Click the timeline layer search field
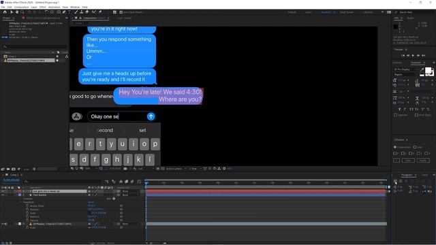This screenshot has width=436, height=245. tap(63, 182)
